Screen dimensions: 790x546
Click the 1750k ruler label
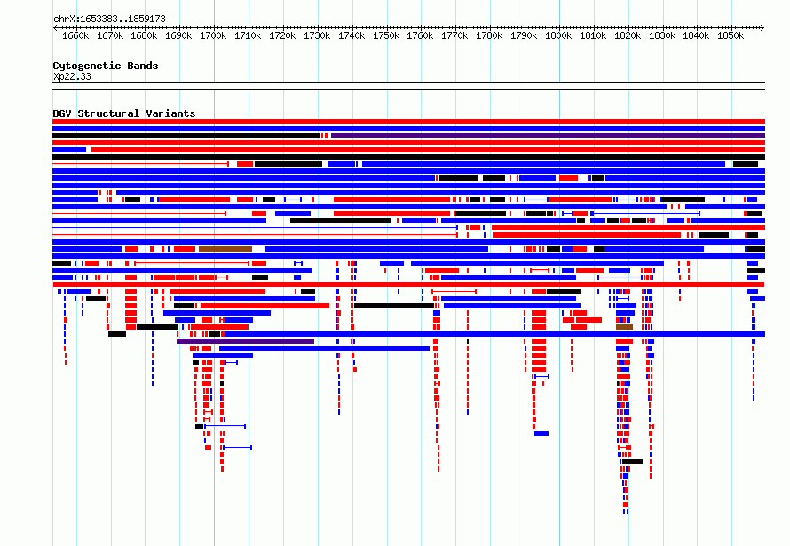click(386, 35)
